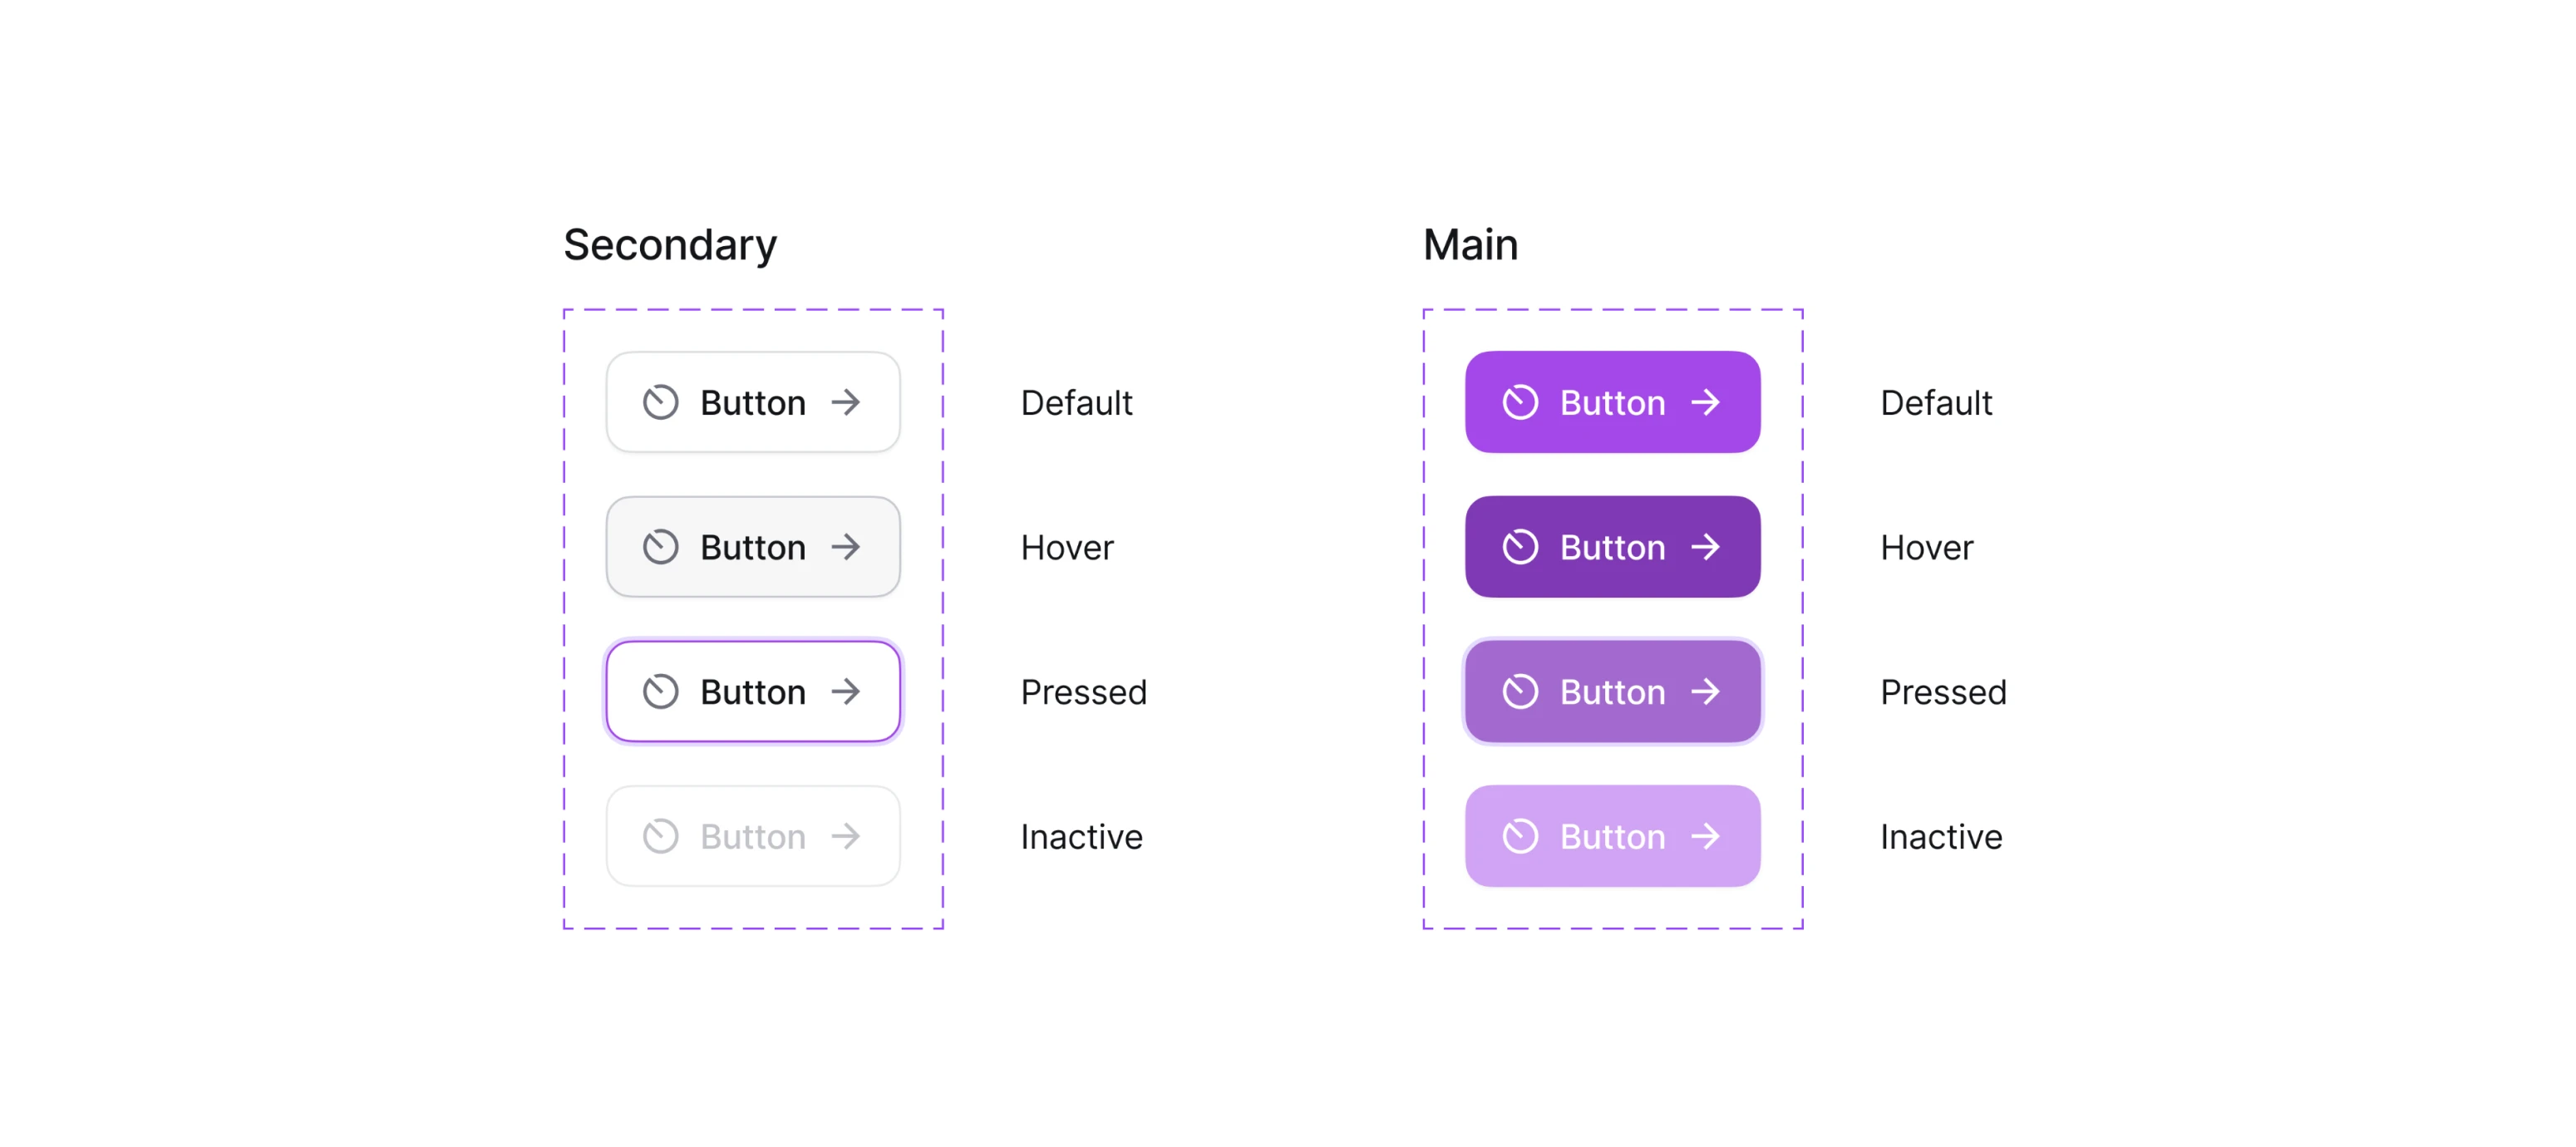Image resolution: width=2576 pixels, height=1147 pixels.
Task: Click the Secondary Hover state button
Action: click(752, 547)
